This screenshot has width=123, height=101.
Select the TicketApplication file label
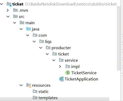tap(81, 79)
